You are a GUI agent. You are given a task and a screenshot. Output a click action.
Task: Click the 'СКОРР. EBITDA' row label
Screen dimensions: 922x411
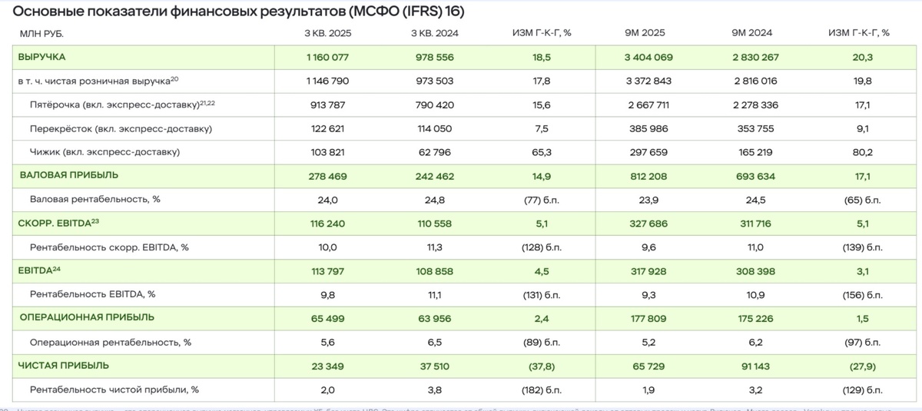[59, 223]
